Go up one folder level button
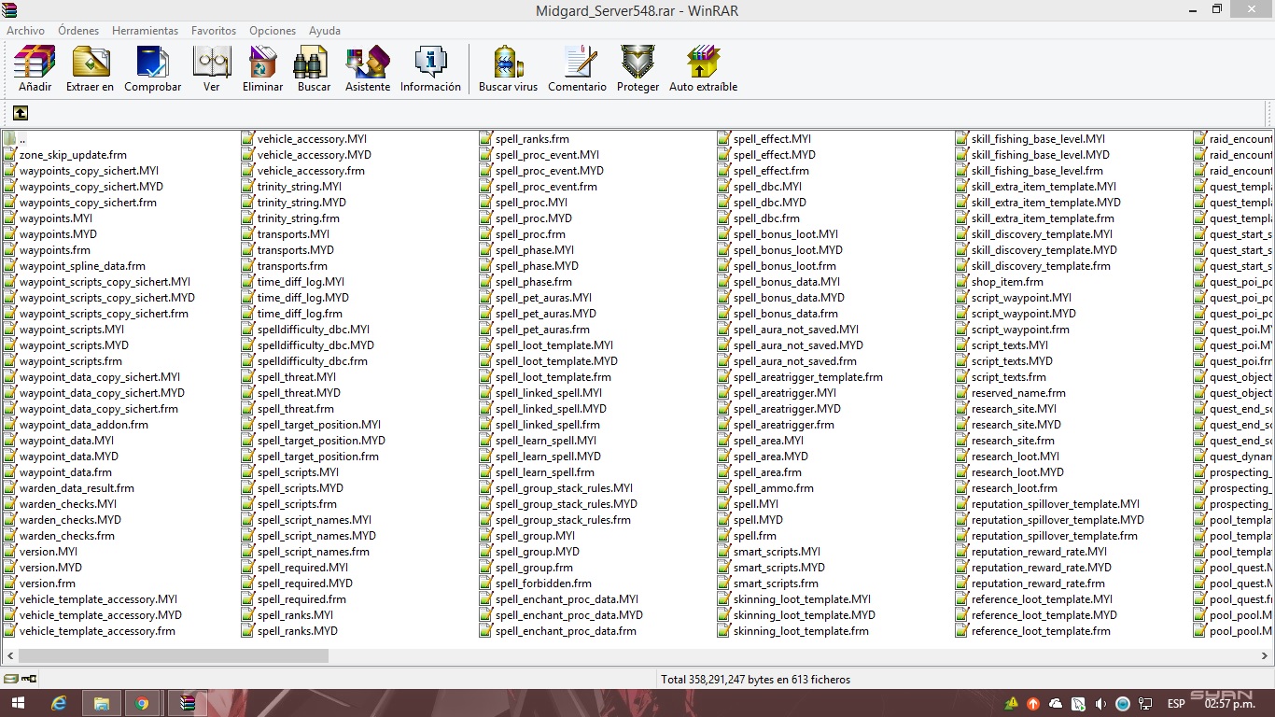The width and height of the screenshot is (1275, 717). click(x=21, y=113)
